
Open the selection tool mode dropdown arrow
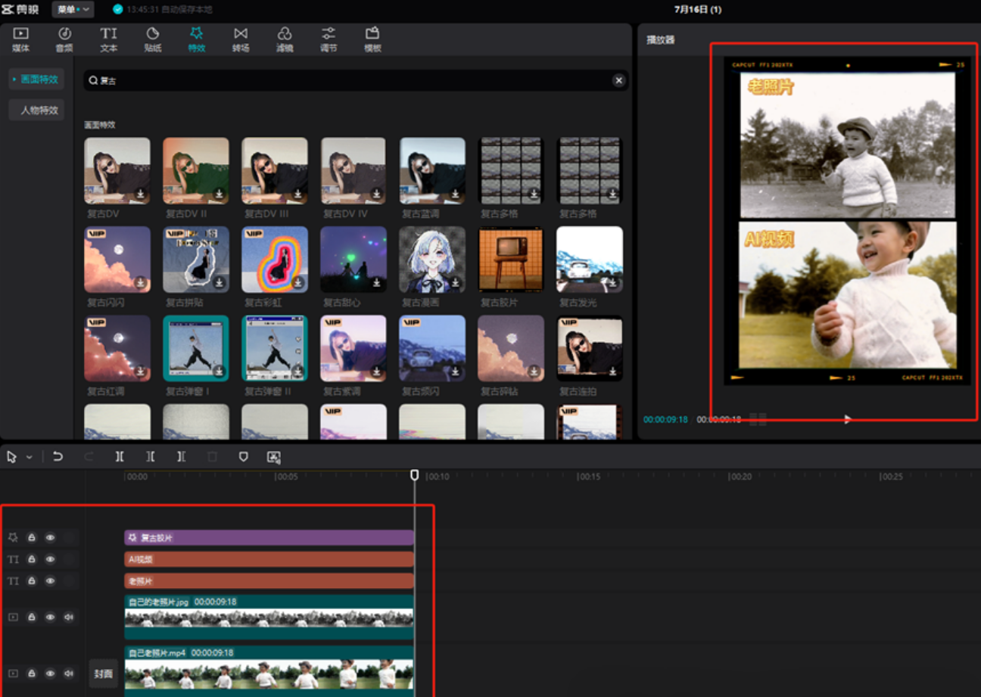click(x=30, y=458)
